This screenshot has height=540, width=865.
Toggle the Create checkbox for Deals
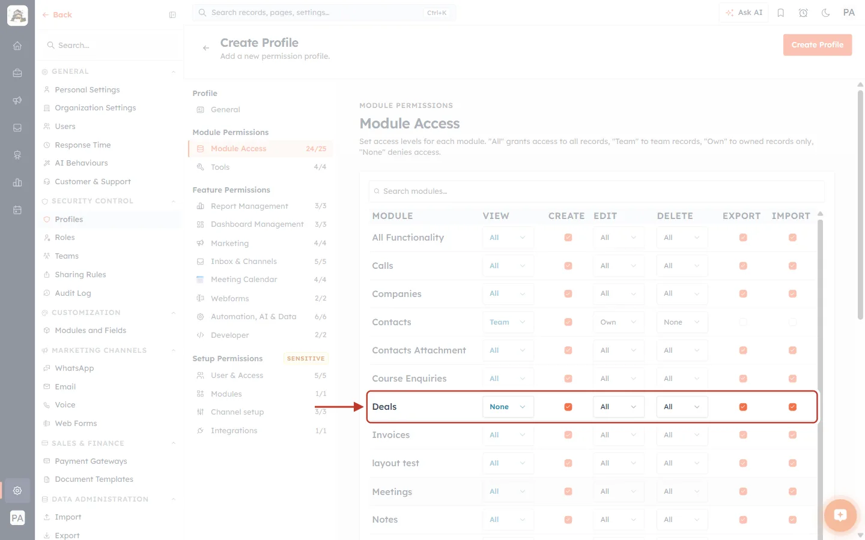(568, 407)
